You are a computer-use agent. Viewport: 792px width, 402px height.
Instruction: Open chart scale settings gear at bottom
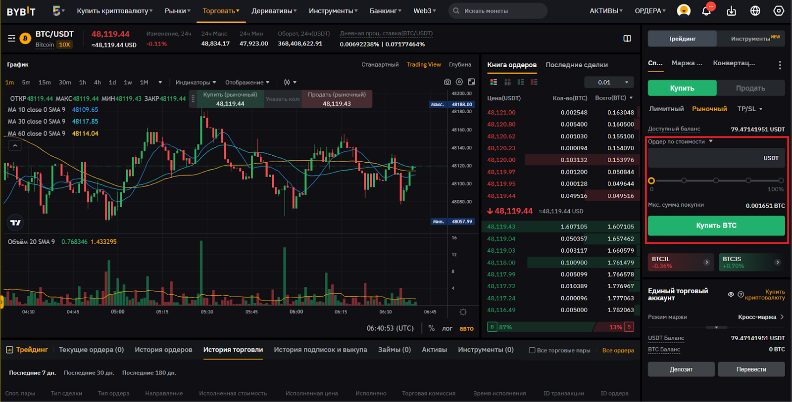(x=463, y=312)
